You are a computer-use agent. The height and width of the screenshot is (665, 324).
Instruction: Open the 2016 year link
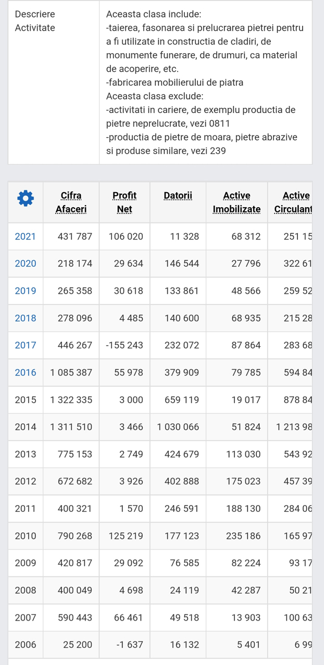pyautogui.click(x=26, y=372)
